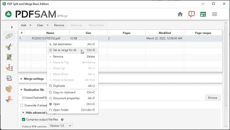Click the March 22, 2022 modified cell
This screenshot has width=230, height=130.
tap(165, 39)
